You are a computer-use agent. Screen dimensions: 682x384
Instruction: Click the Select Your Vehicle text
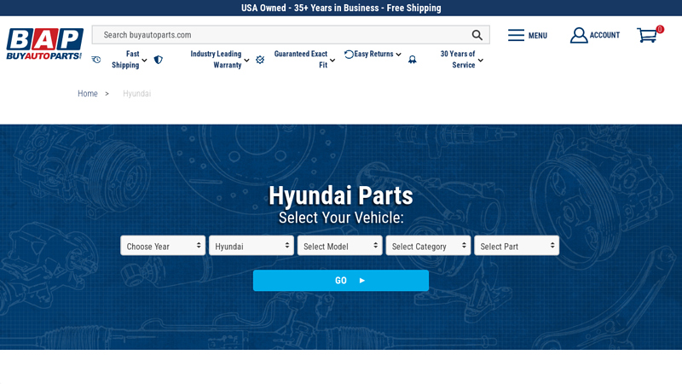click(x=341, y=218)
